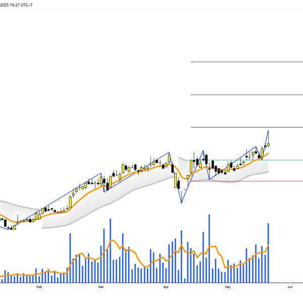Click the "Feb" time axis label
This screenshot has height=303, width=303.
(x=39, y=287)
